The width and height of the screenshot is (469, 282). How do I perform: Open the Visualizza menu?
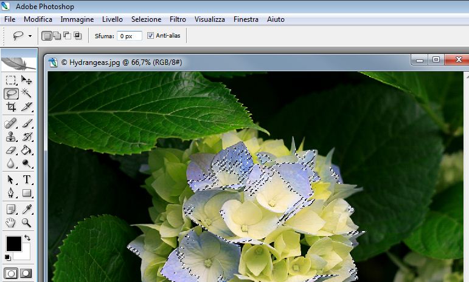point(210,19)
